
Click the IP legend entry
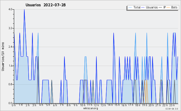[162, 7]
